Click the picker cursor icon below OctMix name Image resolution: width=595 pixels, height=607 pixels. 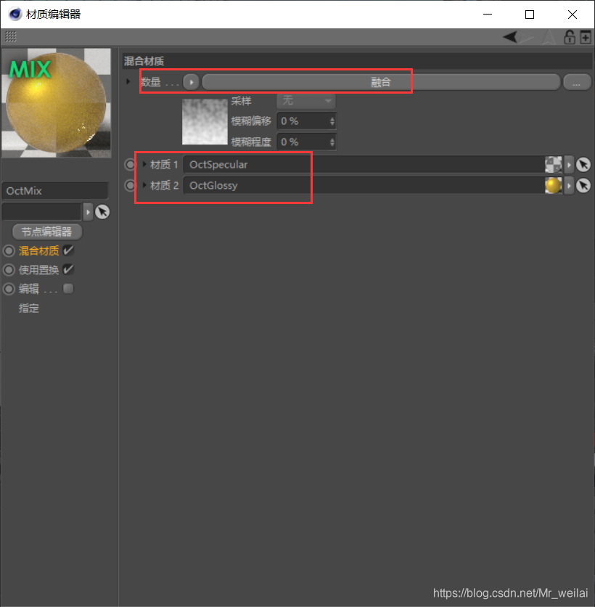(102, 212)
